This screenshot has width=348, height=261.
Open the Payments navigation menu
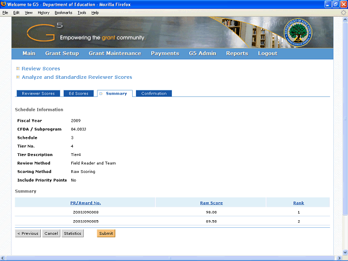(x=165, y=53)
